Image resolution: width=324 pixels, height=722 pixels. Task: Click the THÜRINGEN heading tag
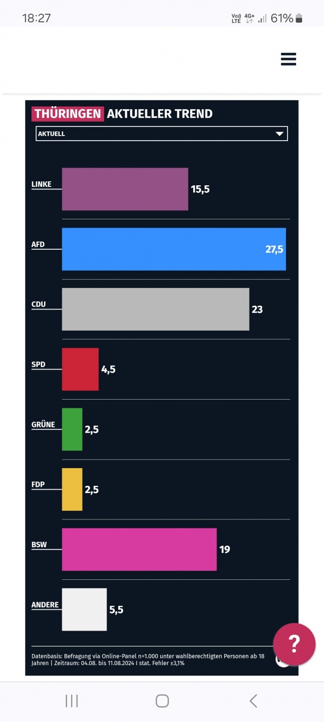[x=68, y=114]
